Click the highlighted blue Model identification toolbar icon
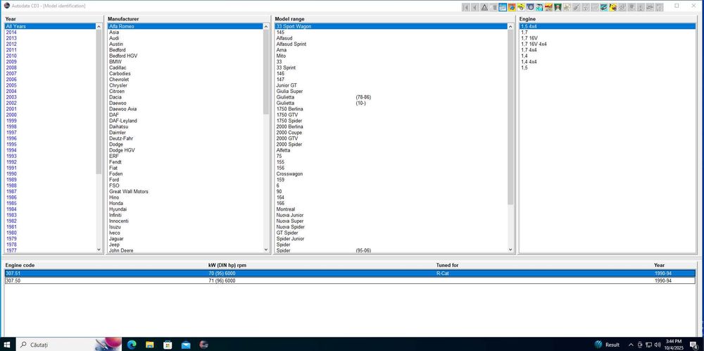Image resolution: width=704 pixels, height=351 pixels. [x=503, y=7]
